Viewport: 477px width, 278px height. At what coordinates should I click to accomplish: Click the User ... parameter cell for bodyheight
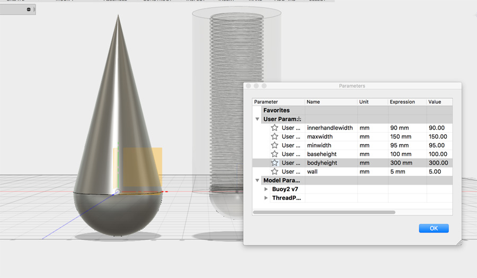(x=291, y=163)
